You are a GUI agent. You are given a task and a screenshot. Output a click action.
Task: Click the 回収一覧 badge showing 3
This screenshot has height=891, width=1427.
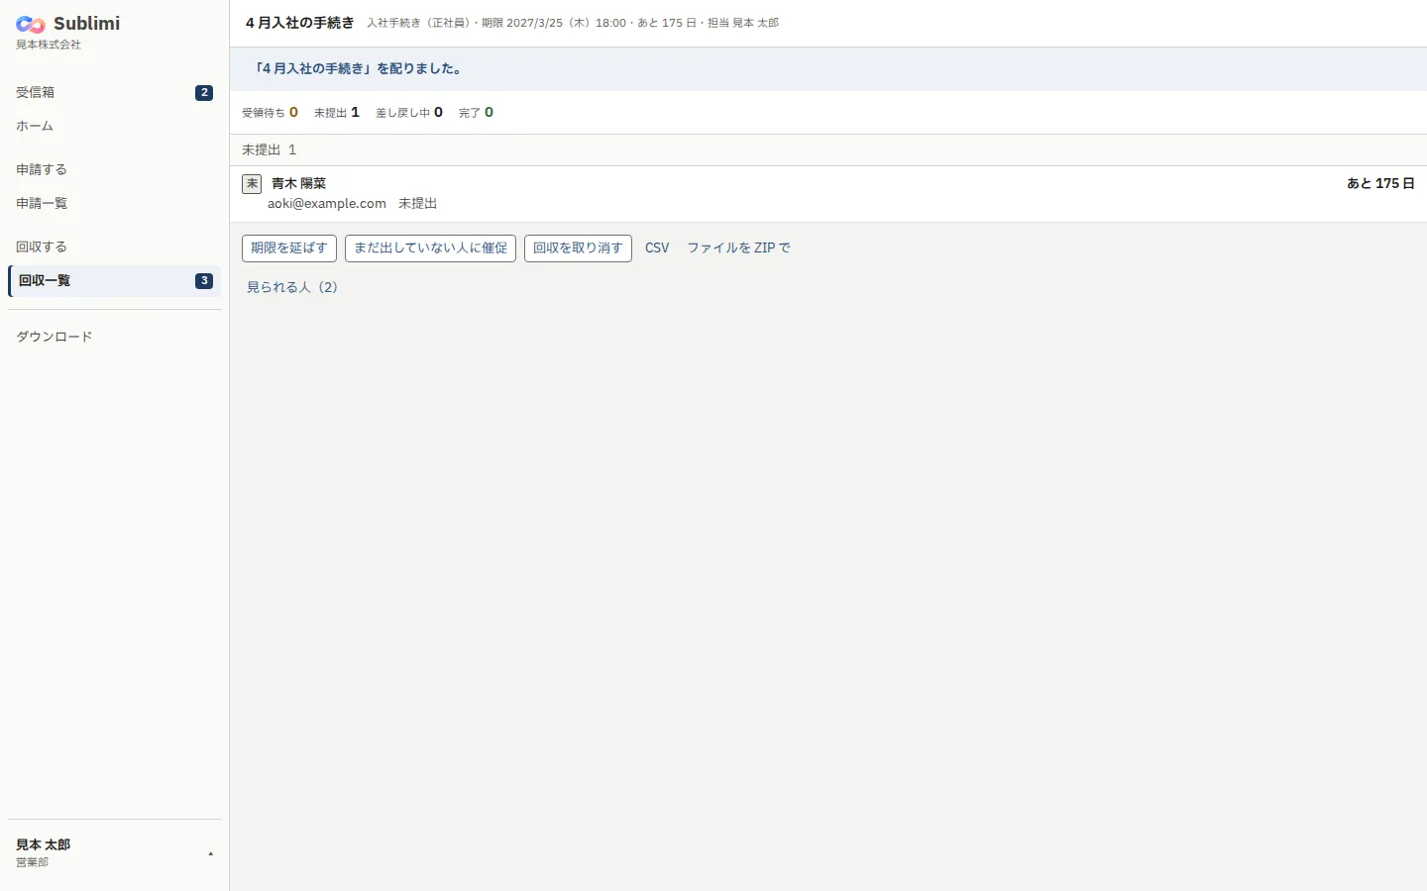click(x=204, y=281)
